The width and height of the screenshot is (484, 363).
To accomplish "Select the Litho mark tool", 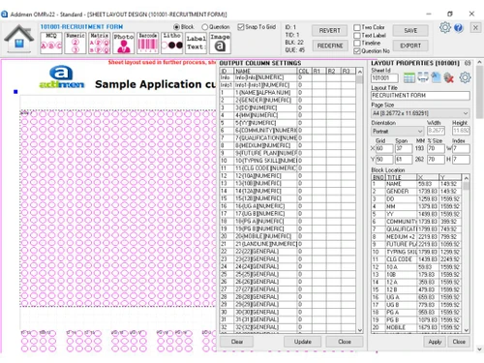I will coord(172,43).
